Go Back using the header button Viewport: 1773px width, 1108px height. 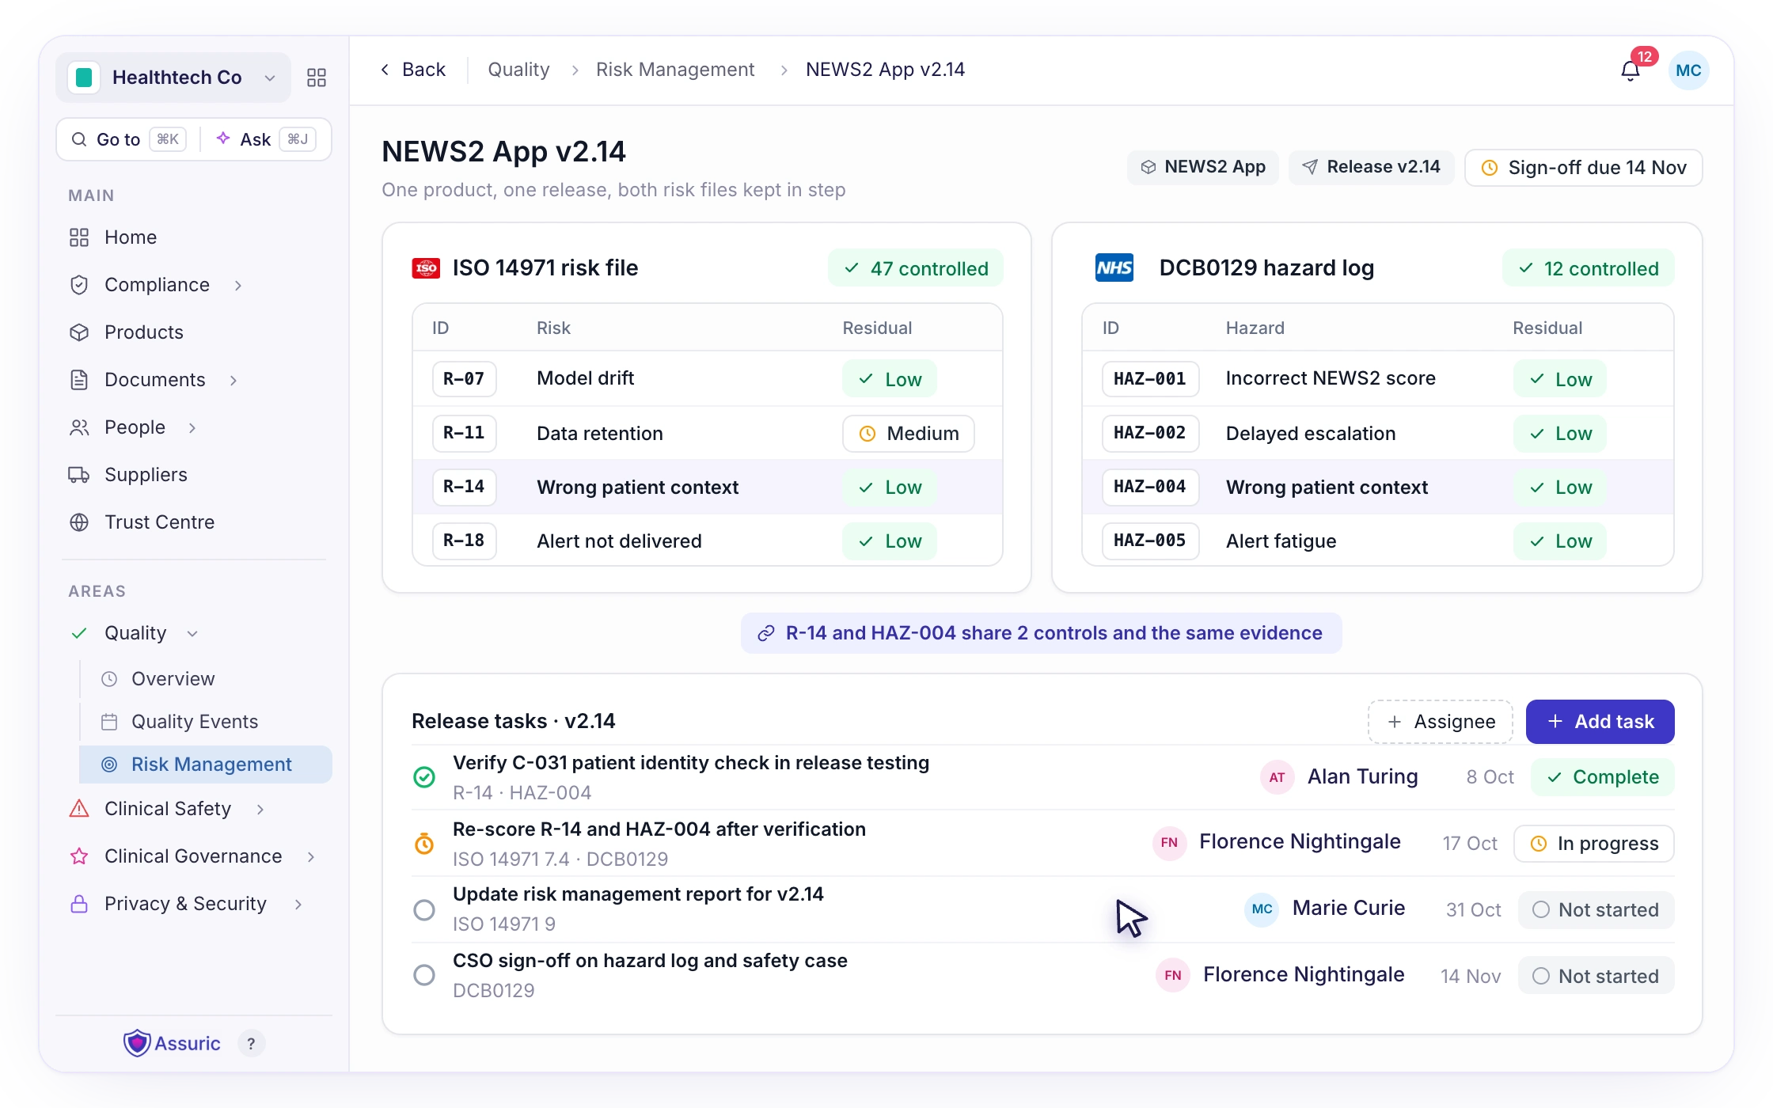[x=412, y=70]
